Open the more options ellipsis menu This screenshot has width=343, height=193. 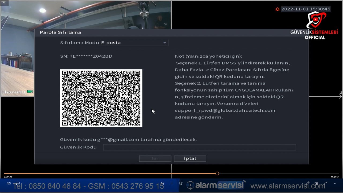334,183
